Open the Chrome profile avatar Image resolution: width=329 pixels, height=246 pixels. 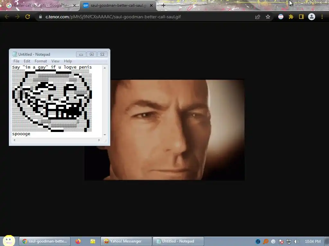click(x=312, y=17)
